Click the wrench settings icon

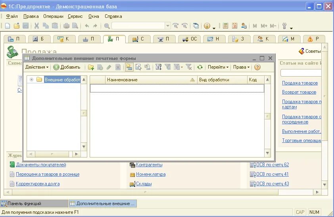point(284,26)
